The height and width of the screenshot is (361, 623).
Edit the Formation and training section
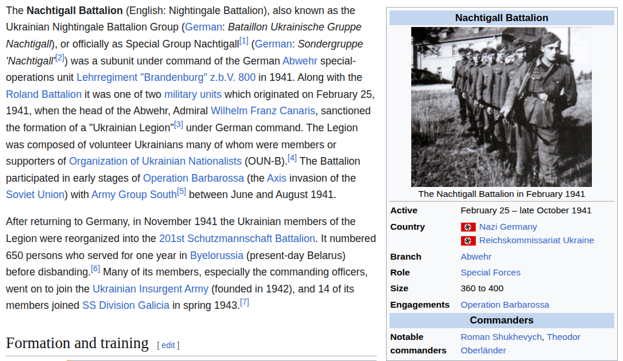coord(168,346)
